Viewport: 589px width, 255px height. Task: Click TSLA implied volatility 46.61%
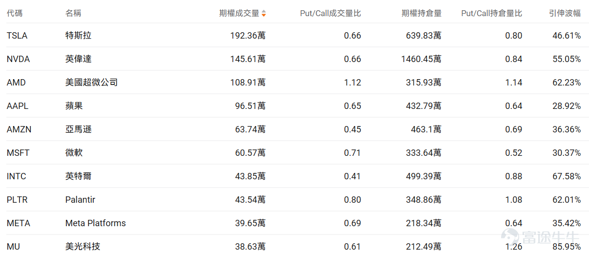point(567,36)
